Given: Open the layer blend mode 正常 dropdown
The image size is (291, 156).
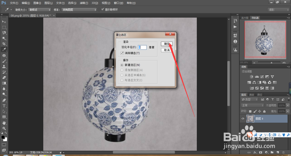Looking at the screenshot, I should click(252, 105).
